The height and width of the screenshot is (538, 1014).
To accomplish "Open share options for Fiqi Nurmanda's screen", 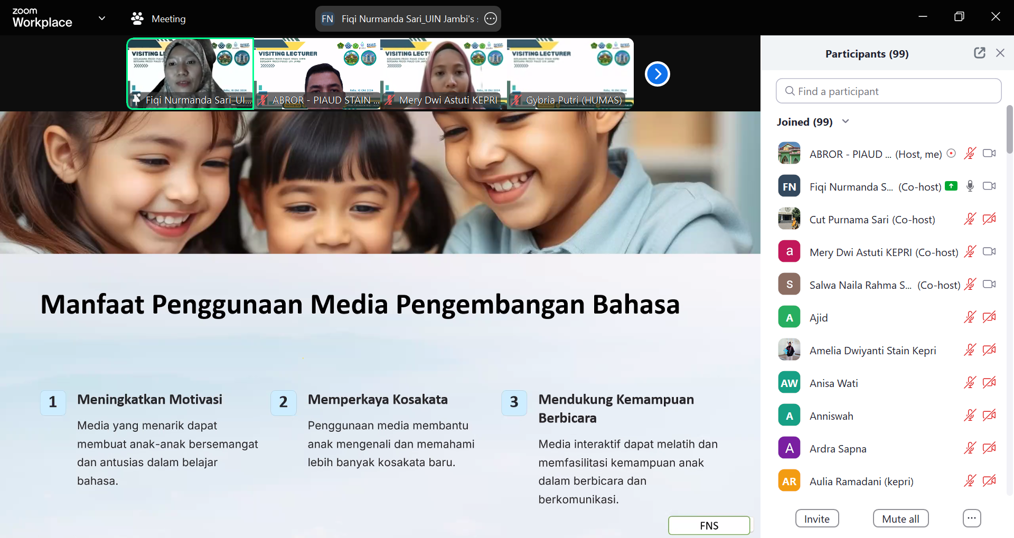I will point(491,19).
